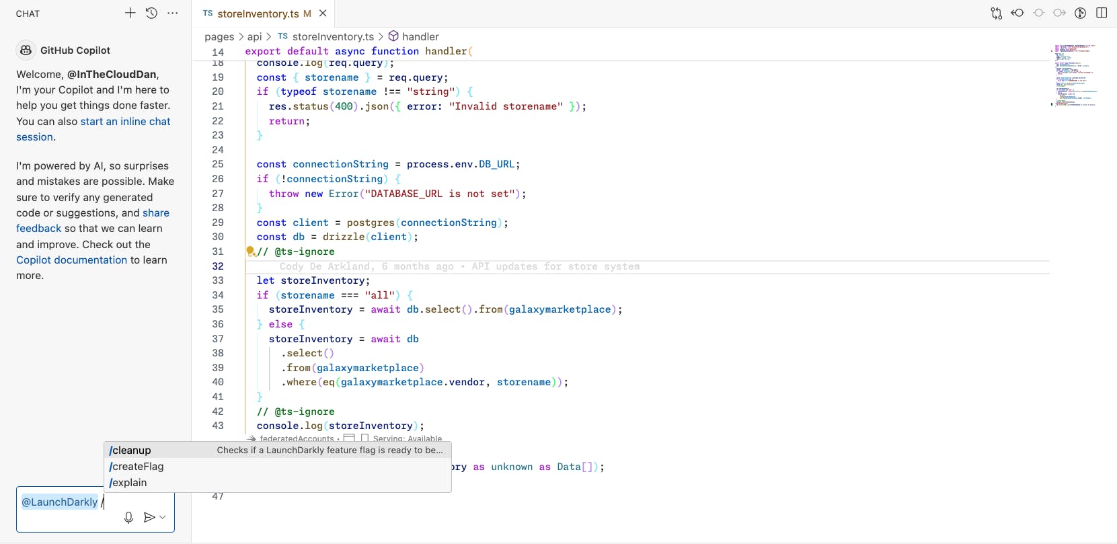Click the circled branch icon in toolbar
The width and height of the screenshot is (1117, 544).
tap(1080, 13)
